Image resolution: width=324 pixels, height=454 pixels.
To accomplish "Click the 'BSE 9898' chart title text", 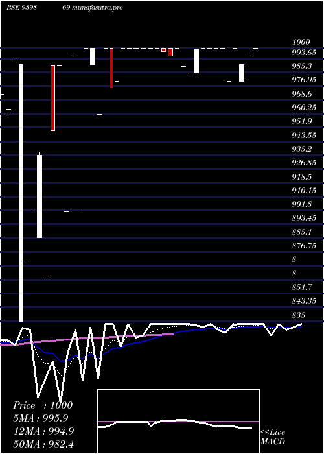I will coord(23,8).
